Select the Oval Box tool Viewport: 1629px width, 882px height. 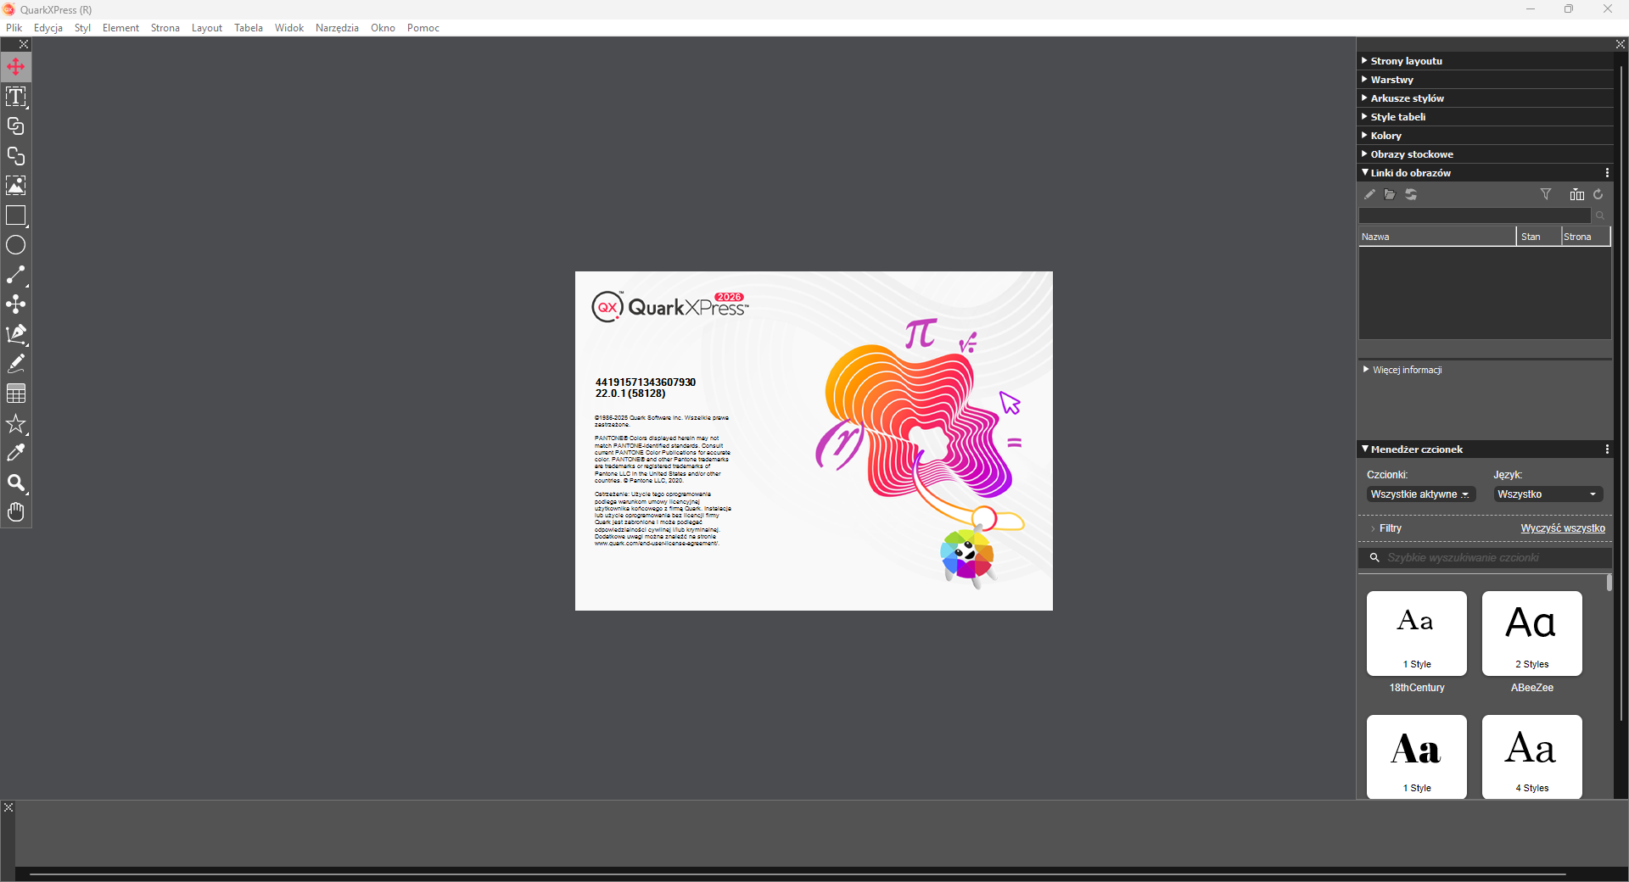click(16, 245)
